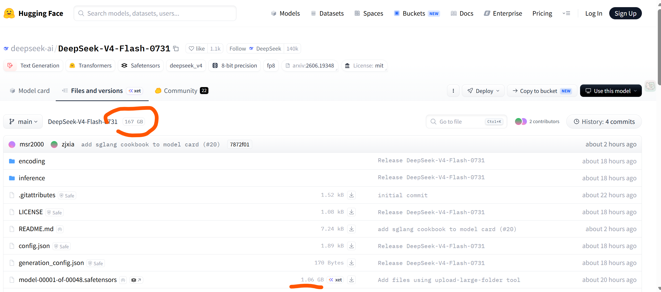
Task: Open generation_config.json file
Action: tap(51, 263)
